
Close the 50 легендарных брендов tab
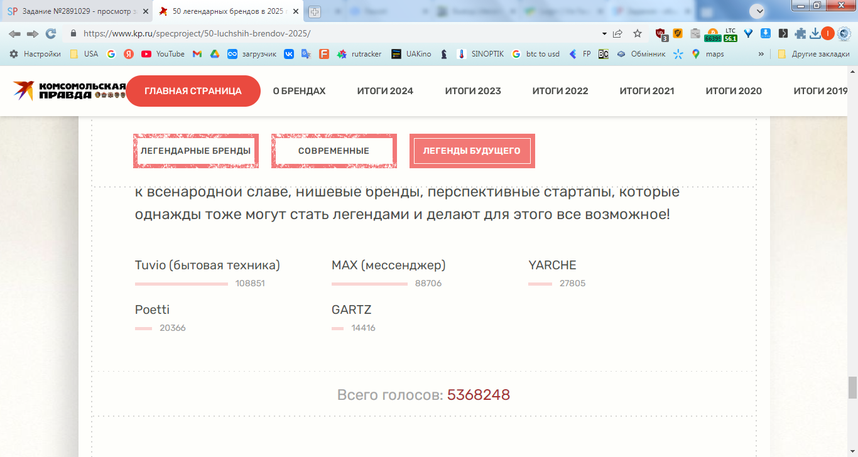click(296, 11)
